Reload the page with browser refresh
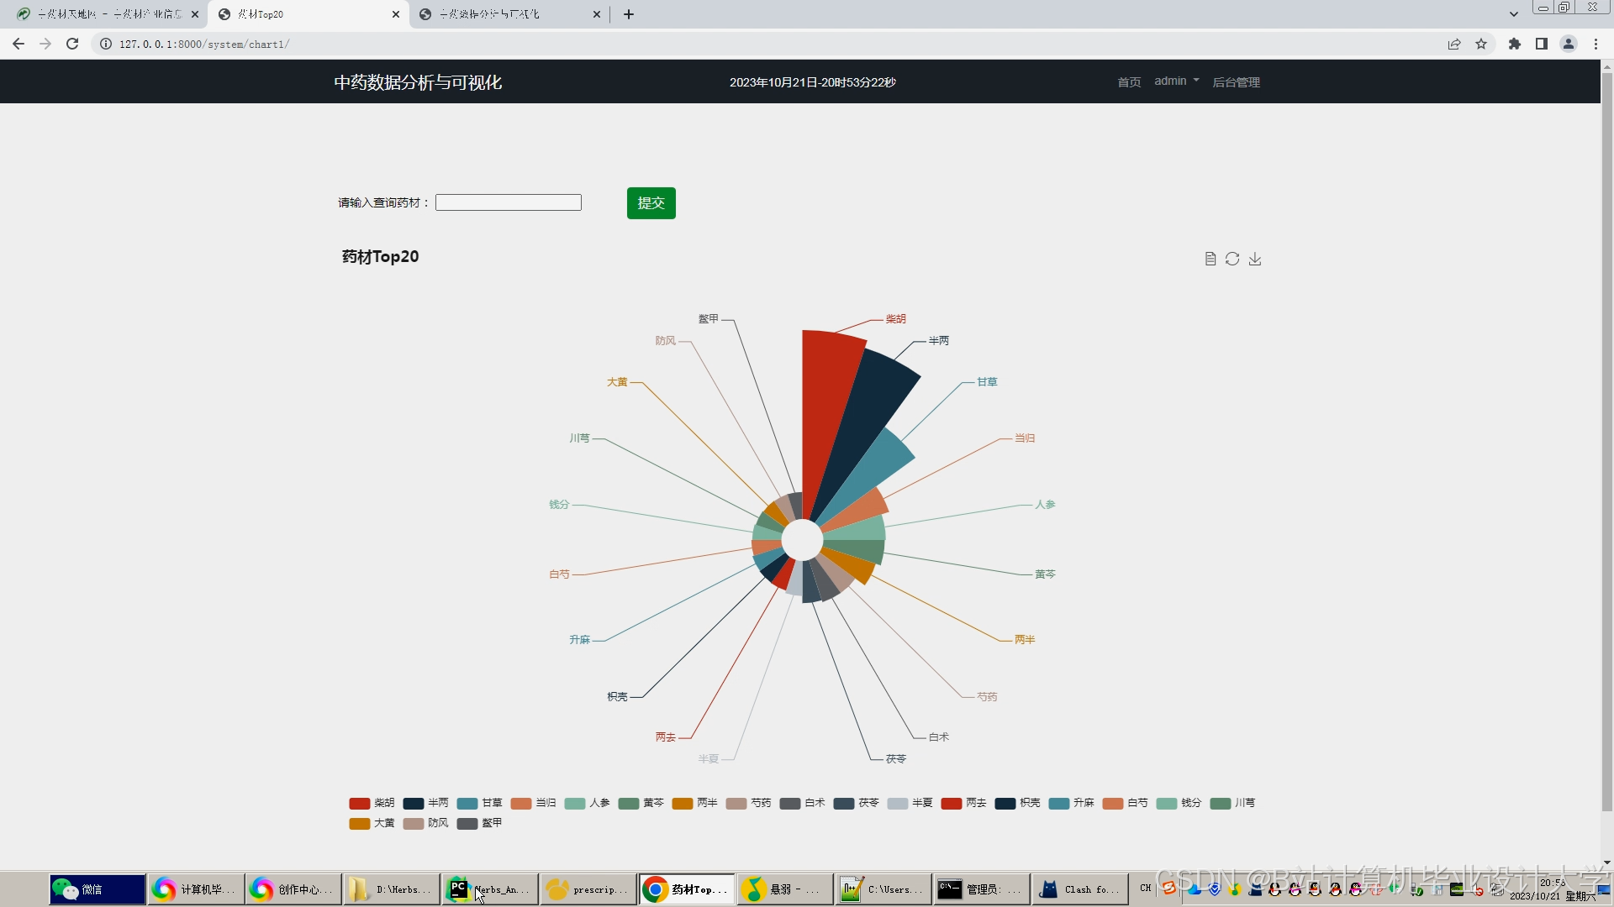Image resolution: width=1614 pixels, height=907 pixels. click(72, 44)
